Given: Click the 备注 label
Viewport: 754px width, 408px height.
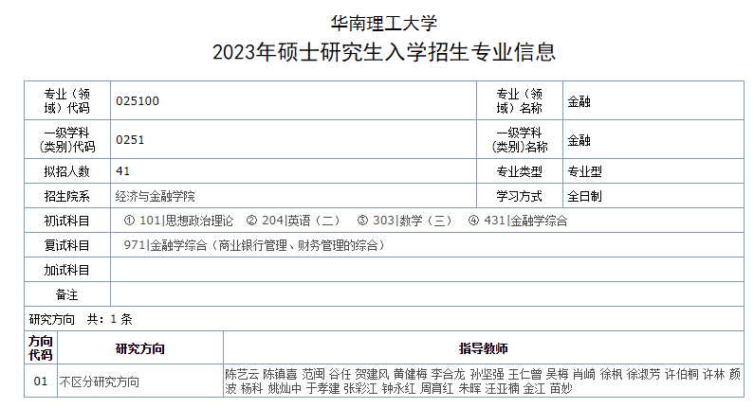Looking at the screenshot, I should [67, 294].
